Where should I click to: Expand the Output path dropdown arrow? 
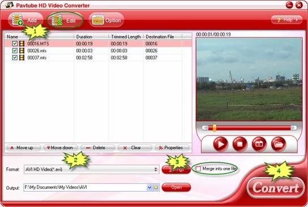pos(149,188)
